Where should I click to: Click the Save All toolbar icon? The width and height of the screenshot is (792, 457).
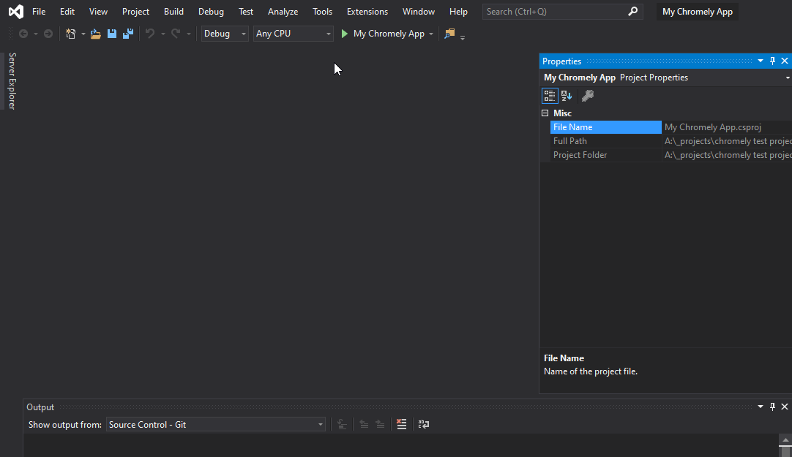click(x=128, y=34)
